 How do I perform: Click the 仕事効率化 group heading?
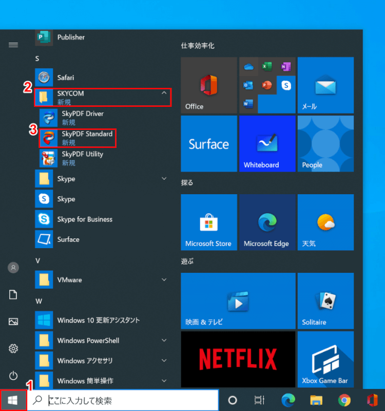(x=198, y=46)
